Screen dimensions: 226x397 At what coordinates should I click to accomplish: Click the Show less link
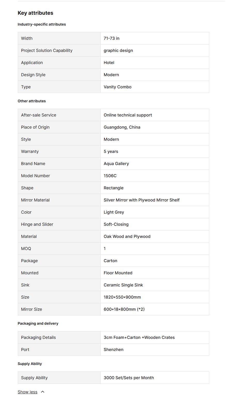(27, 392)
